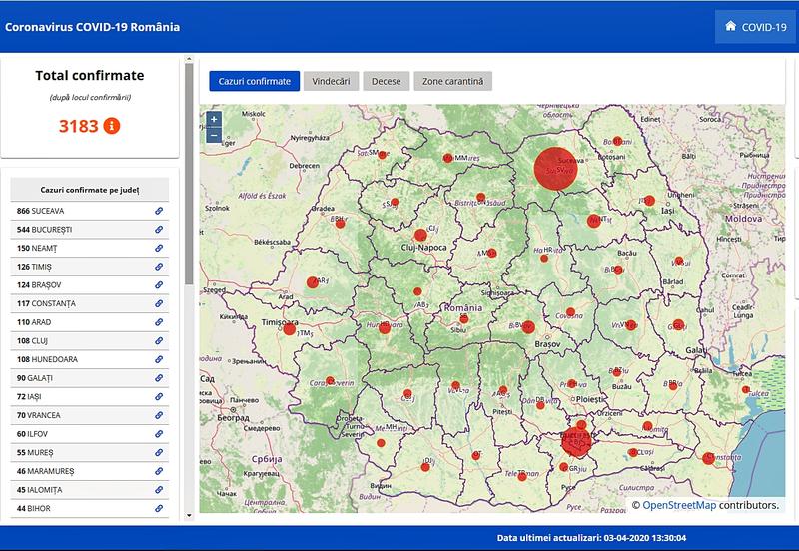Zoom out on the map
This screenshot has height=551, width=799.
tap(214, 135)
